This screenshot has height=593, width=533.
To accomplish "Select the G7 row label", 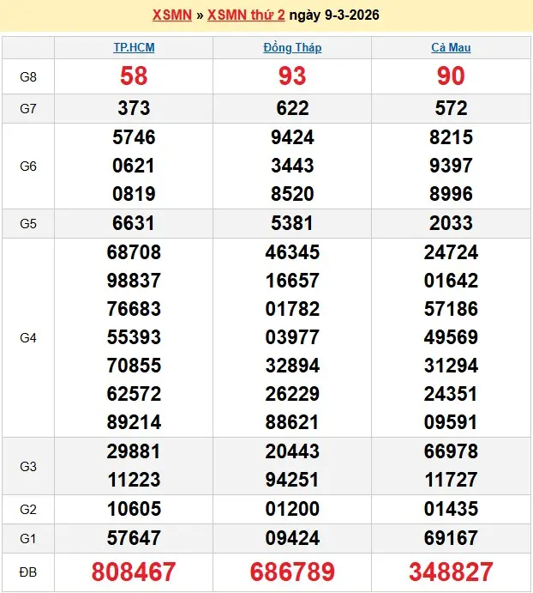I will point(28,108).
